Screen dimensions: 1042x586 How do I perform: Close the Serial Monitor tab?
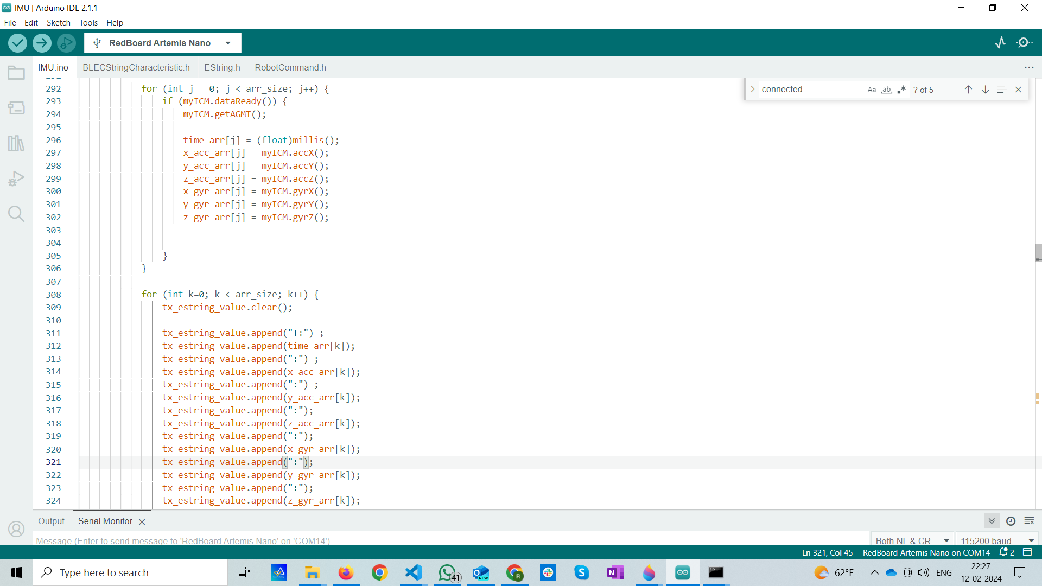[142, 521]
